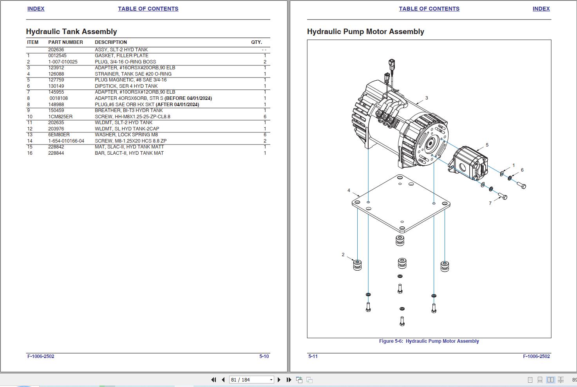The width and height of the screenshot is (577, 387).
Task: Select part number 1-654-010166-04
Action: (66, 141)
